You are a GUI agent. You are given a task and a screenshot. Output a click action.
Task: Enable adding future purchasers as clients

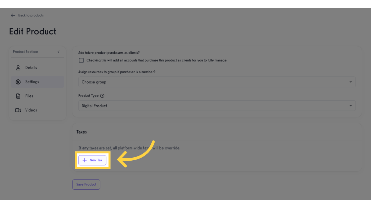tap(81, 60)
